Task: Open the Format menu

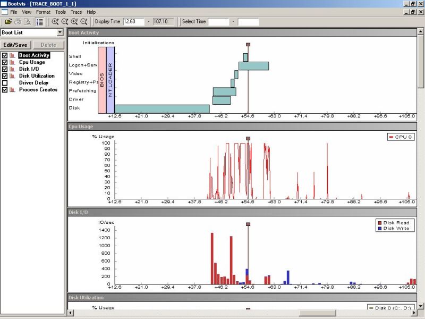Action: point(43,12)
